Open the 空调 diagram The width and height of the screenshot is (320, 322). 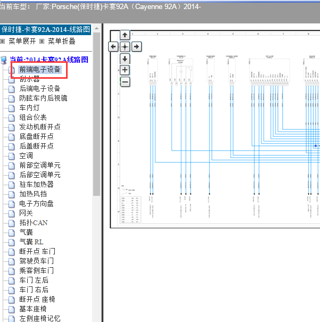[26, 155]
